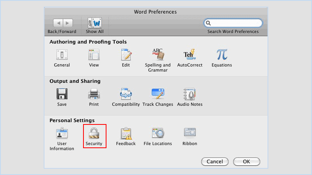Go forward with the right arrow button
Viewport: 312px width, 175px height.
68,23
